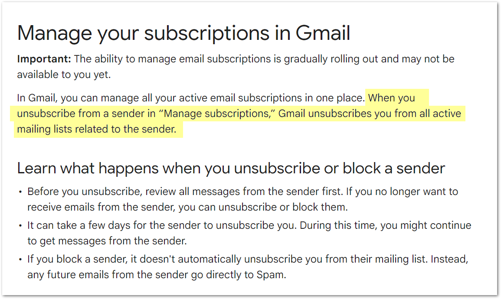Click the highlighted words "When you"
501x299 pixels.
391,98
